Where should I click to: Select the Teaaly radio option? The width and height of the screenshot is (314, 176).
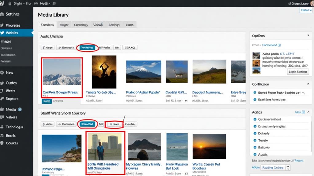point(255,140)
